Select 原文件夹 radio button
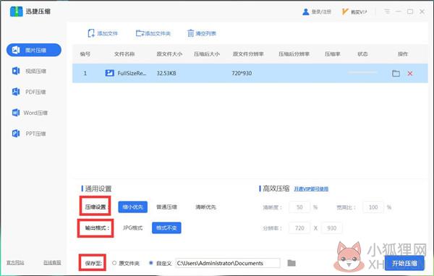The image size is (434, 276). [114, 263]
